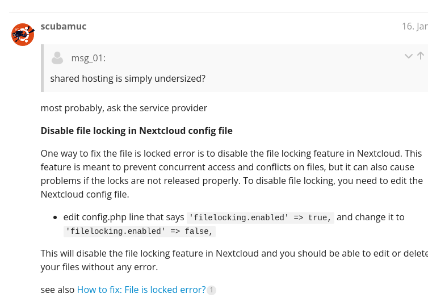Screen dimensions: 428x306
Task: Click heading 'Disable file locking in Nextcloud config file'
Action: pyautogui.click(x=136, y=131)
